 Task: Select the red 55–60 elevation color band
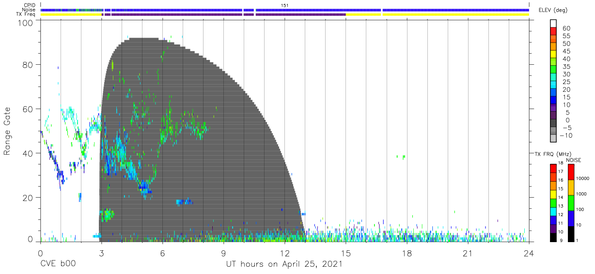click(x=554, y=32)
